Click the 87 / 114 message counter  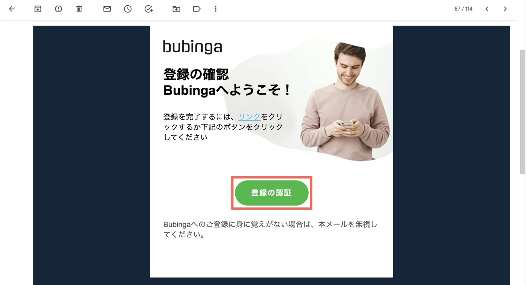tap(463, 9)
